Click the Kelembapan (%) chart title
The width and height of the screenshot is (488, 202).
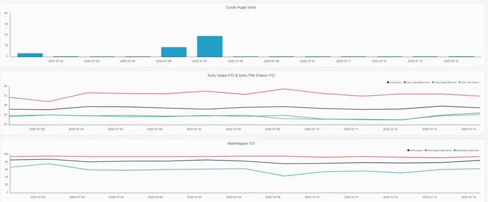tap(244, 143)
